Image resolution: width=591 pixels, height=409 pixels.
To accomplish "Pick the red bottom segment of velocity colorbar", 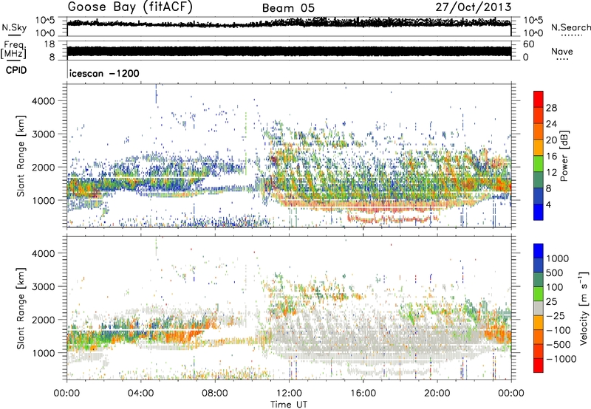I will point(539,365).
